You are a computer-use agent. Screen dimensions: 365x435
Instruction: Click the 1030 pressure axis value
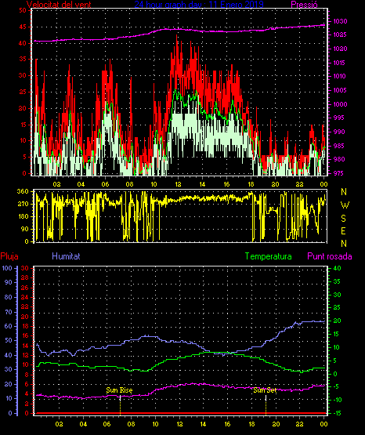tap(340, 21)
